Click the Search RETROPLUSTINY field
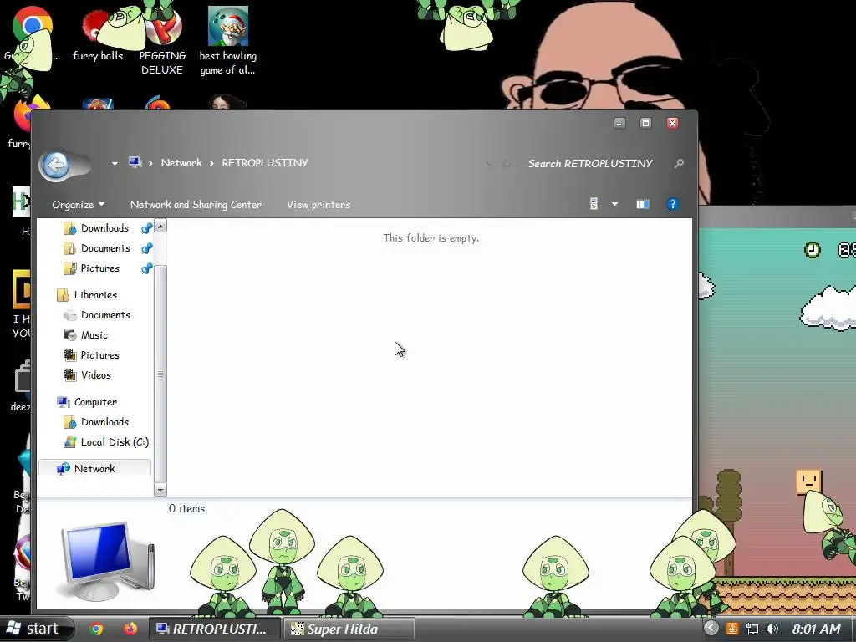Viewport: 856px width, 642px height. pyautogui.click(x=590, y=163)
